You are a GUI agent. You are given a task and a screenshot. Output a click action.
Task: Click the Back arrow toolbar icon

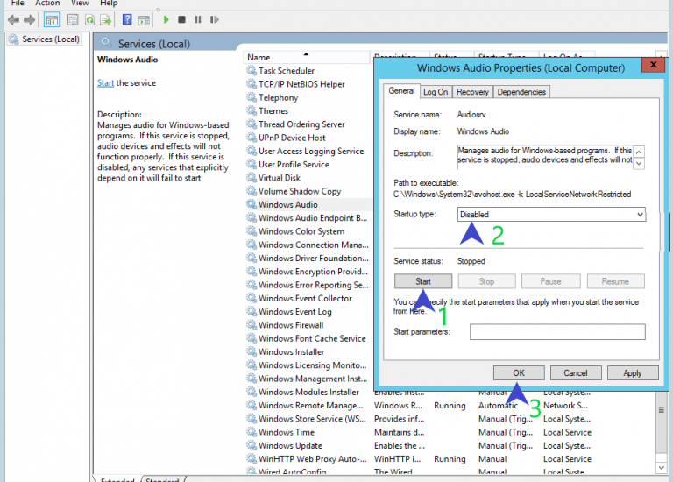(13, 20)
